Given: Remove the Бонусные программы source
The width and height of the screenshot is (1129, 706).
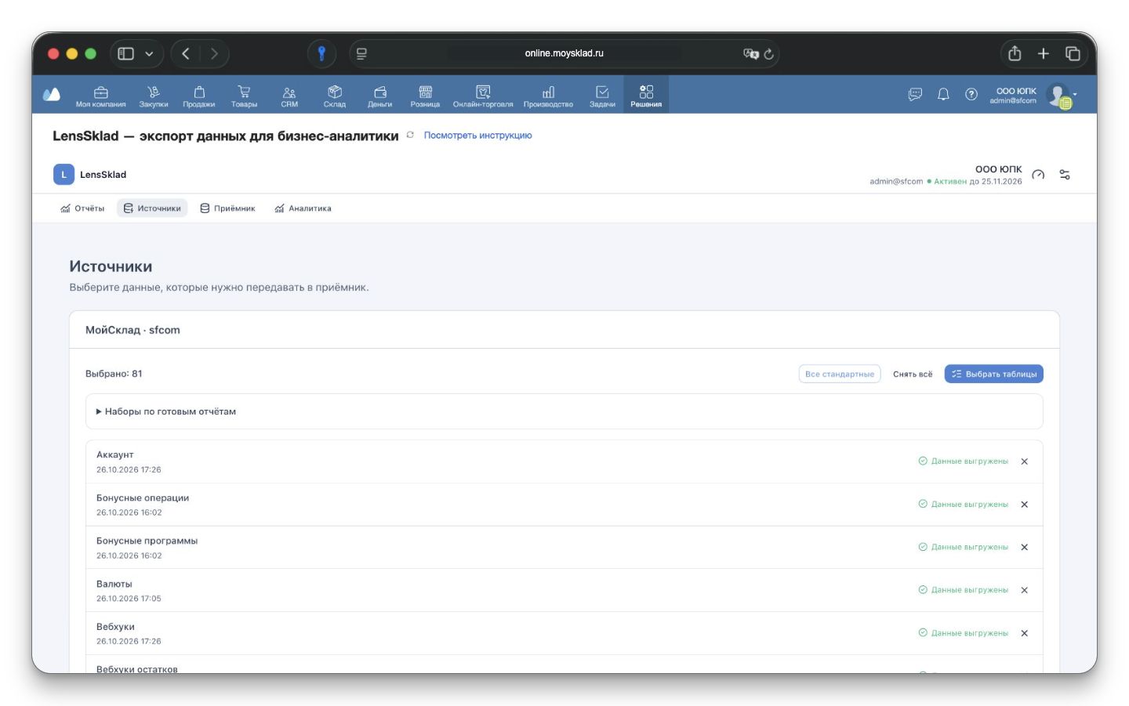Looking at the screenshot, I should pyautogui.click(x=1024, y=547).
